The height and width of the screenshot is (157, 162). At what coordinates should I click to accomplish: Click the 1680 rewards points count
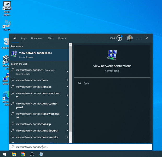[112, 38]
